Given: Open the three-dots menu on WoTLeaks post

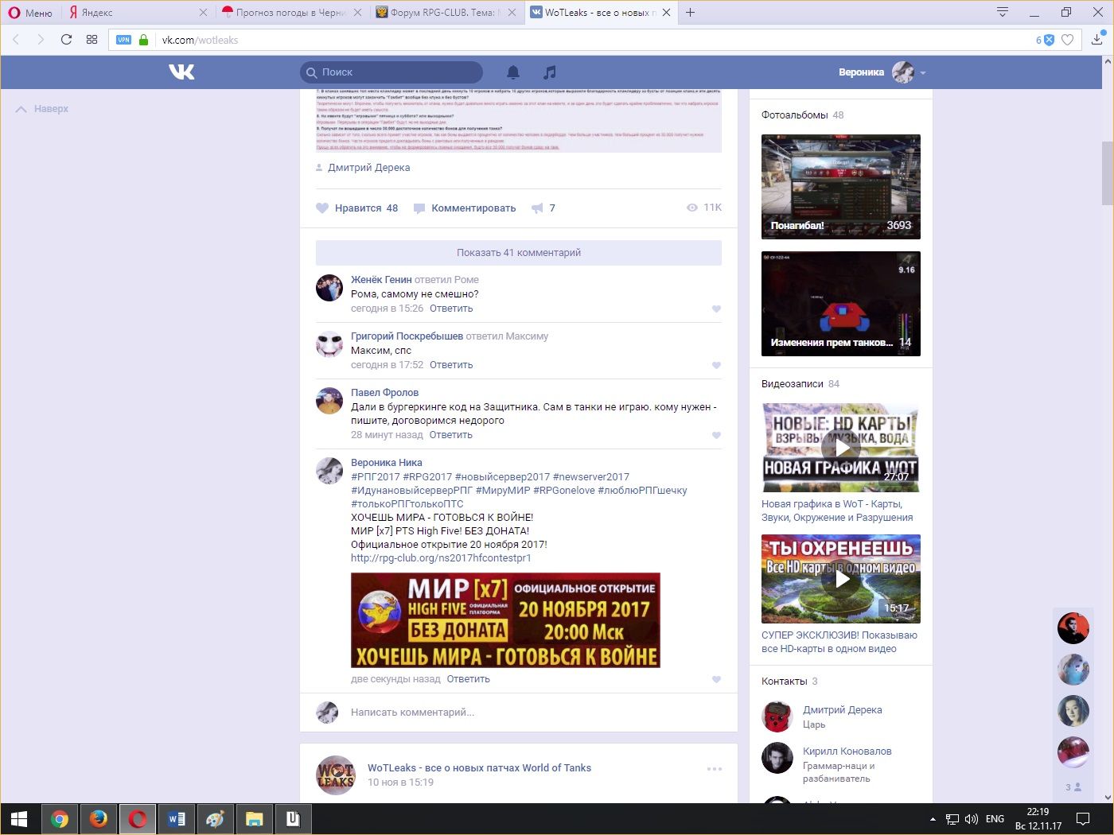Looking at the screenshot, I should tap(714, 769).
